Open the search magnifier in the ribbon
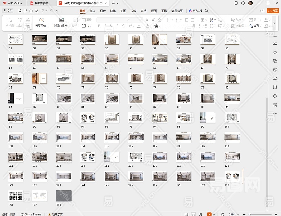Image resolution: width=281 pixels, height=216 pixels. 207,11
